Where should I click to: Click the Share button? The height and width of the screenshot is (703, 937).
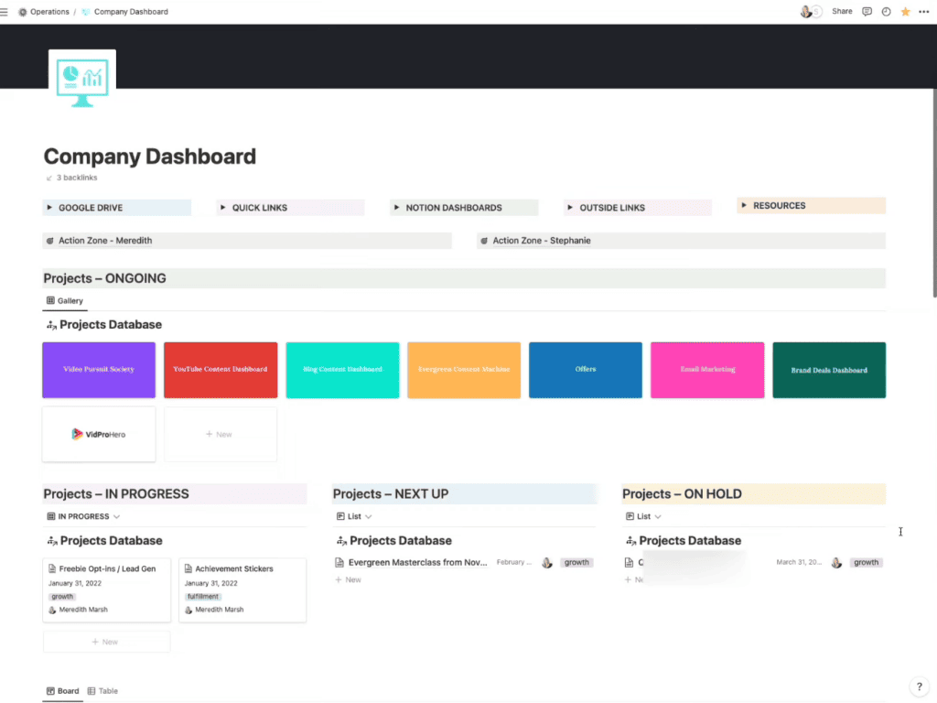(x=842, y=11)
